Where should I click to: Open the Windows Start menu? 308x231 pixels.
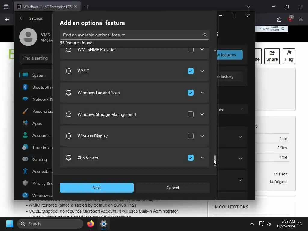tap(10, 224)
